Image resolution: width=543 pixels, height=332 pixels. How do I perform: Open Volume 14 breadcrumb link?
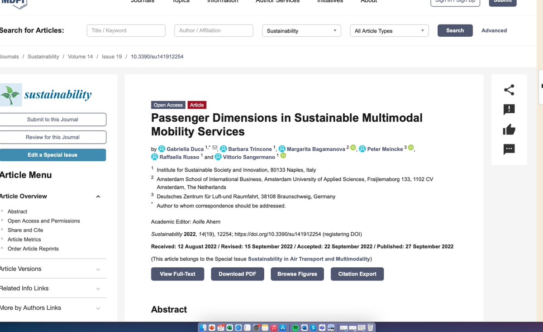tap(80, 57)
